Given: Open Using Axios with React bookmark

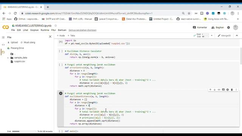Looking at the screenshot, I should 216,19.
